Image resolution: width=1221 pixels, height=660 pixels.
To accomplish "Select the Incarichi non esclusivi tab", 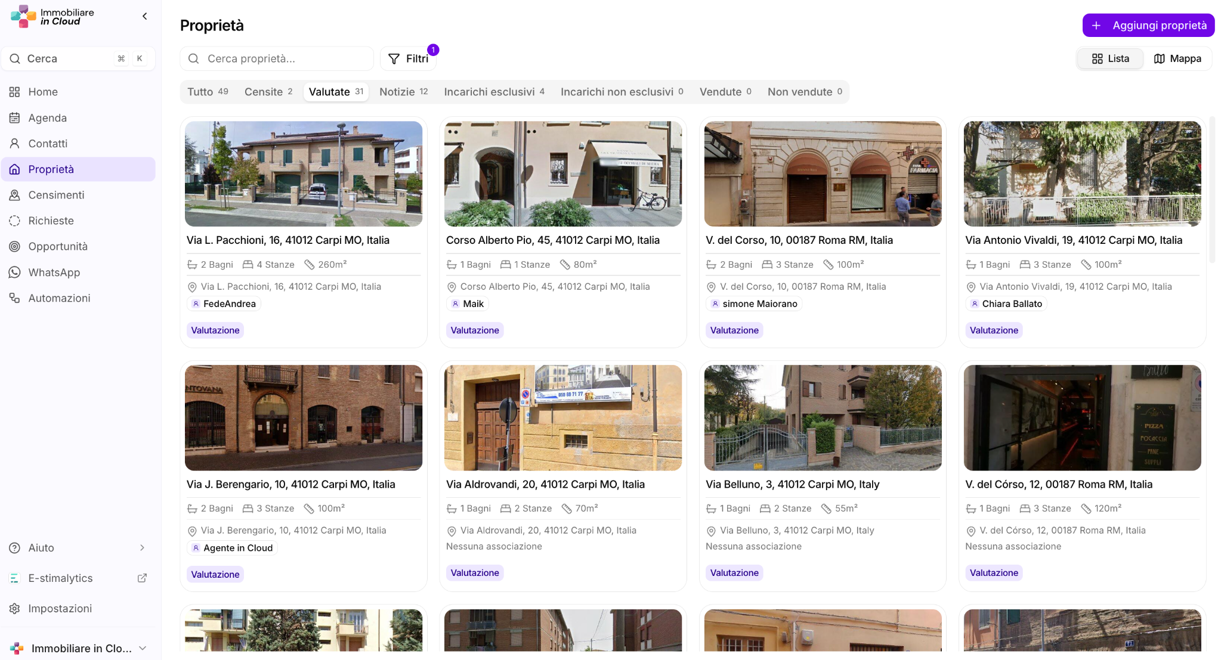I will (622, 92).
